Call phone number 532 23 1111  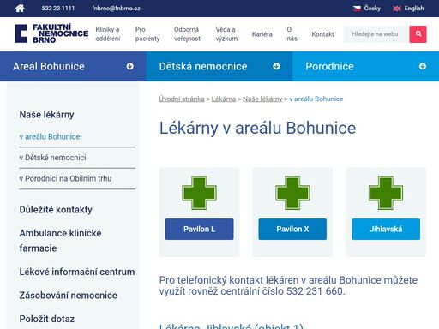click(58, 9)
